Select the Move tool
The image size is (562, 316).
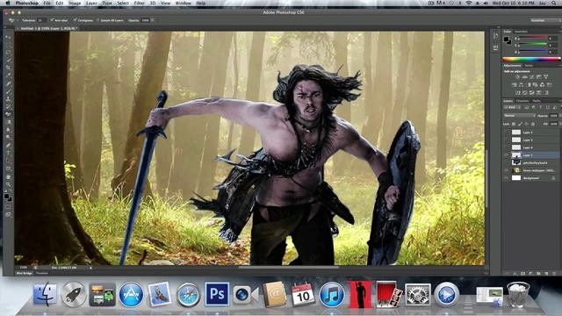pyautogui.click(x=8, y=37)
